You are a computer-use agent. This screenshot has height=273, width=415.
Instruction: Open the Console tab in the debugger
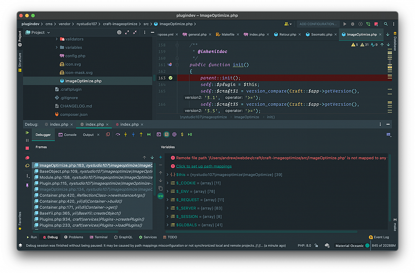(x=67, y=135)
